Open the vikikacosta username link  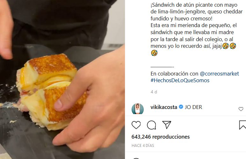(x=164, y=107)
